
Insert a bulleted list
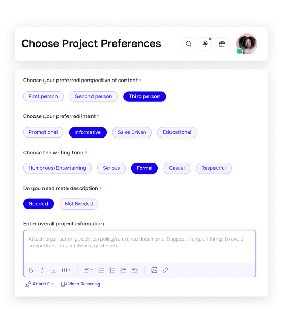pyautogui.click(x=112, y=270)
